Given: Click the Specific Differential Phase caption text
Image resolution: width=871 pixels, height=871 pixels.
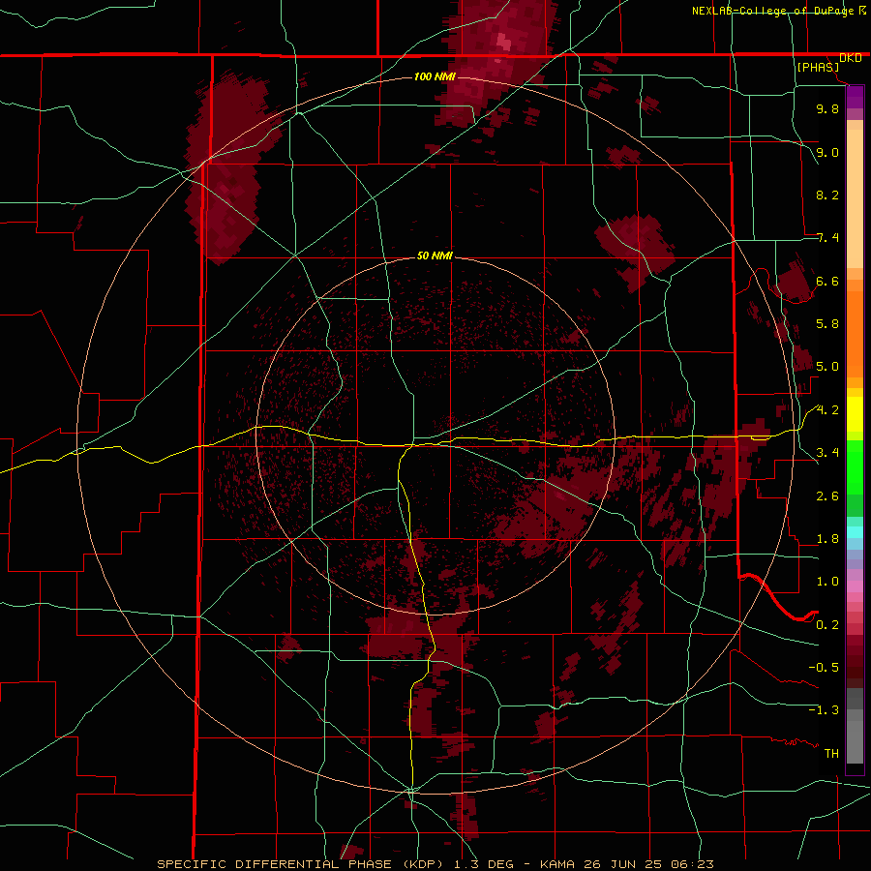Looking at the screenshot, I should coord(435,864).
